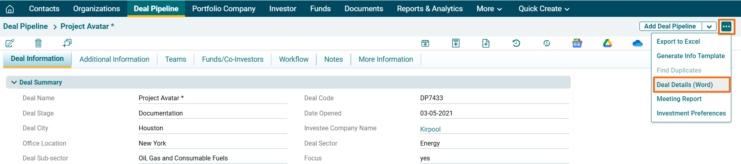Click the delete trash can icon
The image size is (741, 164).
[38, 43]
